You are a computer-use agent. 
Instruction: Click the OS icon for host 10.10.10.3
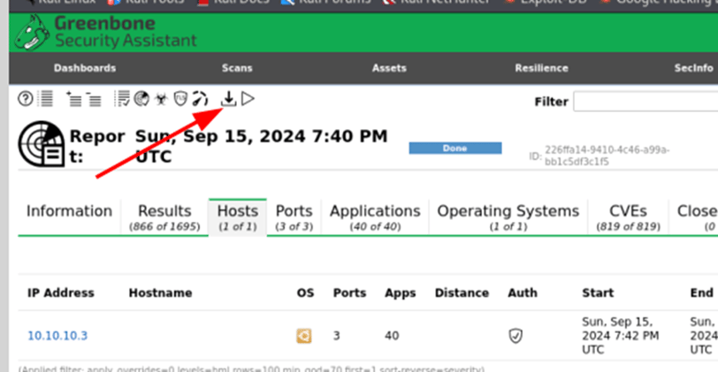pos(303,336)
